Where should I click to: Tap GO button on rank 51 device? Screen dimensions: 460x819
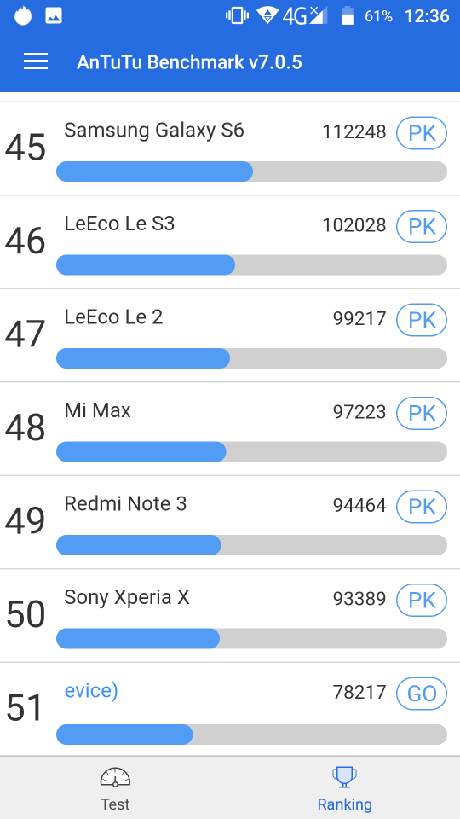click(422, 694)
